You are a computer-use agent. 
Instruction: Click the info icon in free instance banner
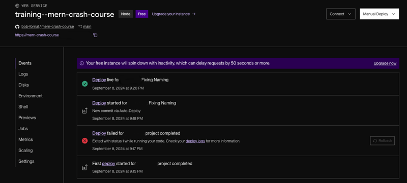[x=82, y=63]
